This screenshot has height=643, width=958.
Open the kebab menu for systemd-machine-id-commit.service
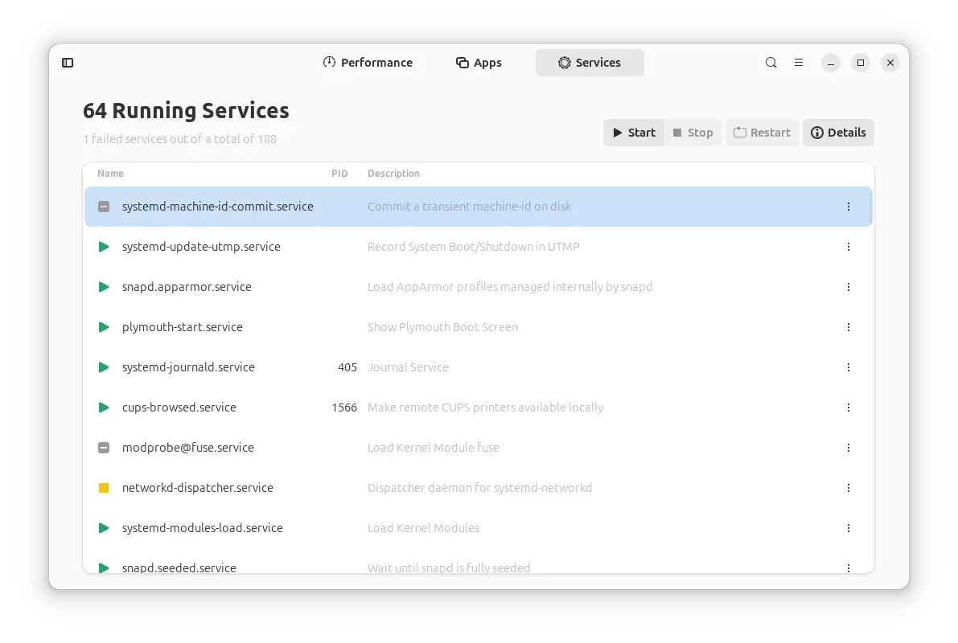(848, 207)
